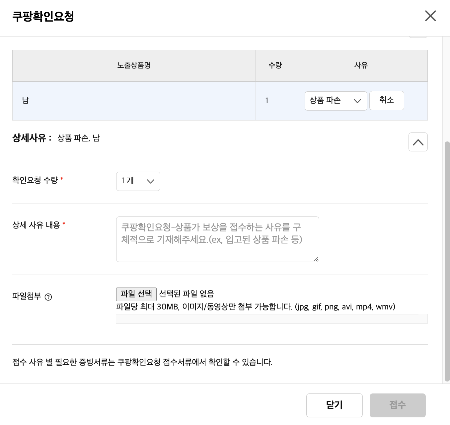
Task: Click the 파일당 최대 30MB file limit note
Action: pos(256,307)
